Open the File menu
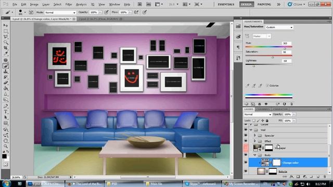The width and height of the screenshot is (333, 187). click(15, 4)
